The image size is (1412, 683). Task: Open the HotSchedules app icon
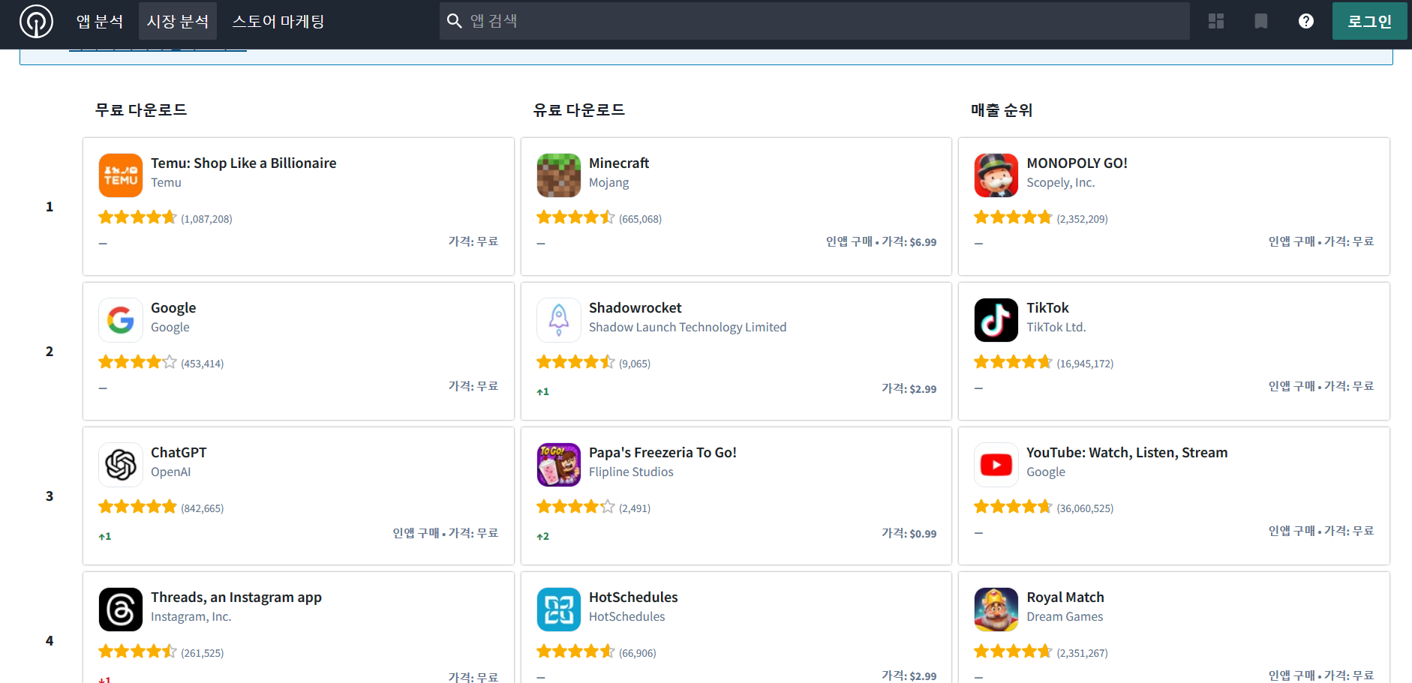click(559, 610)
